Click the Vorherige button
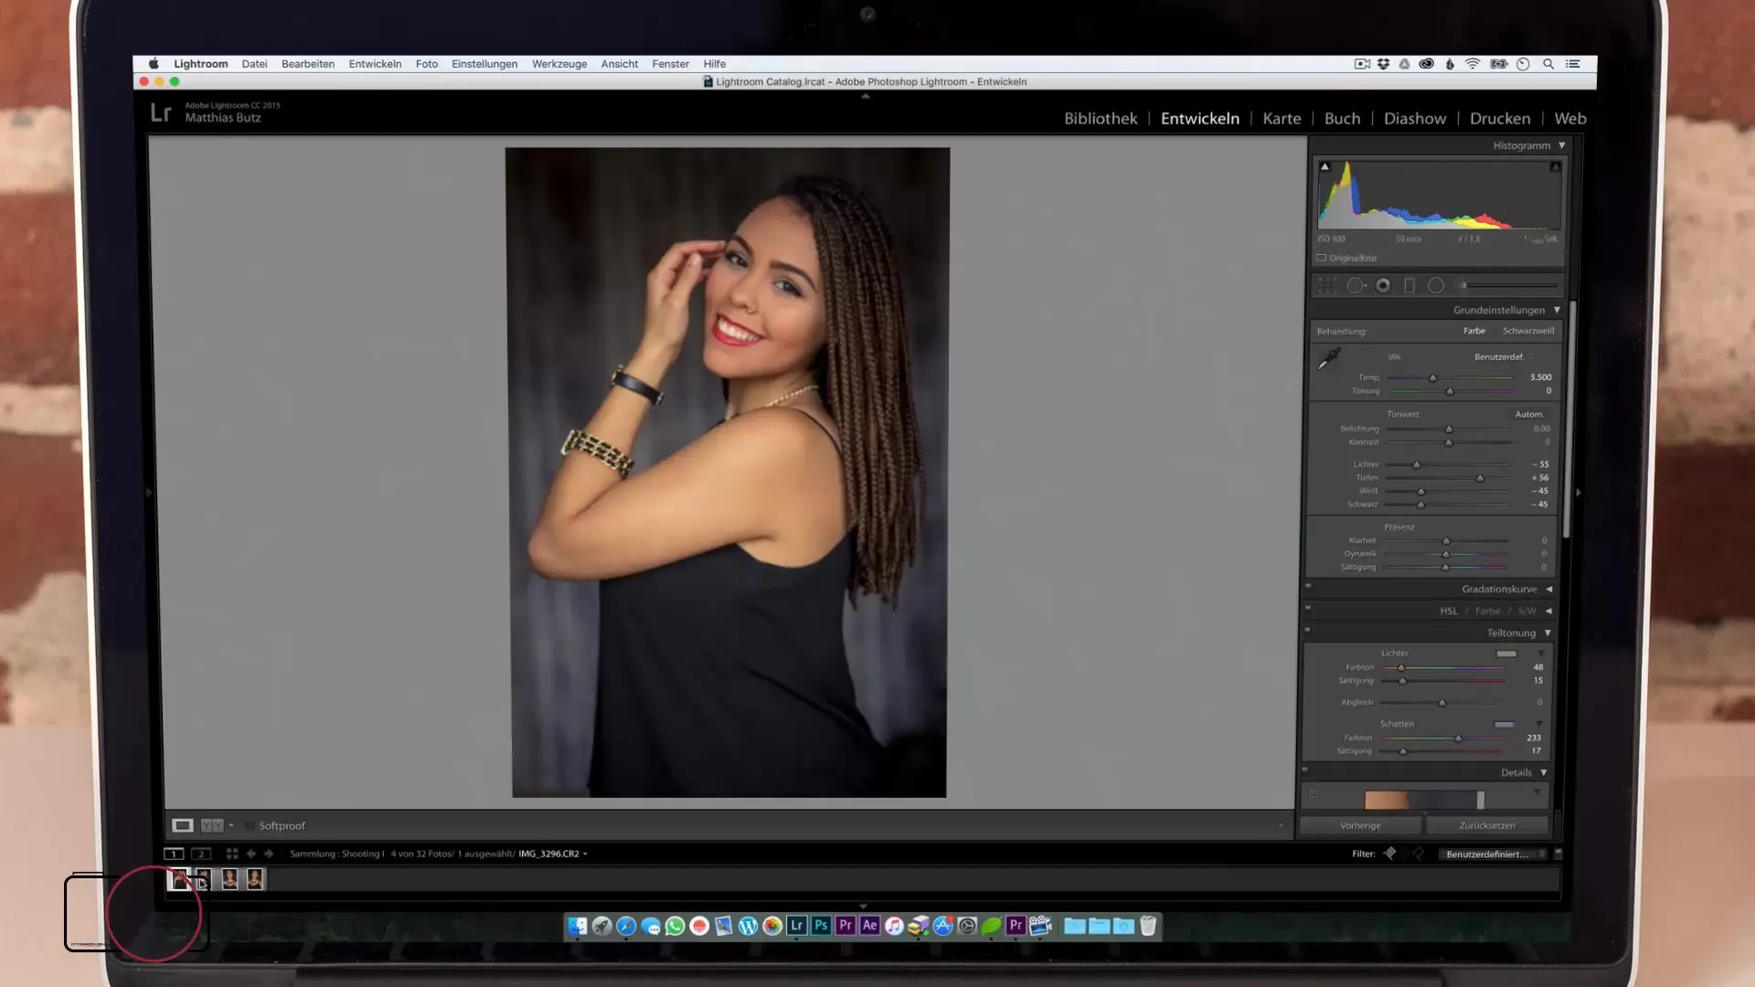The width and height of the screenshot is (1755, 987). (x=1360, y=825)
